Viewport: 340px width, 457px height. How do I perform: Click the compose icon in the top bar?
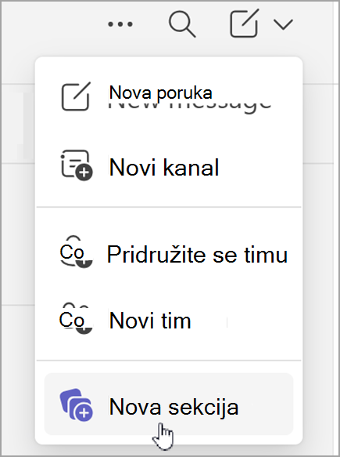(244, 24)
